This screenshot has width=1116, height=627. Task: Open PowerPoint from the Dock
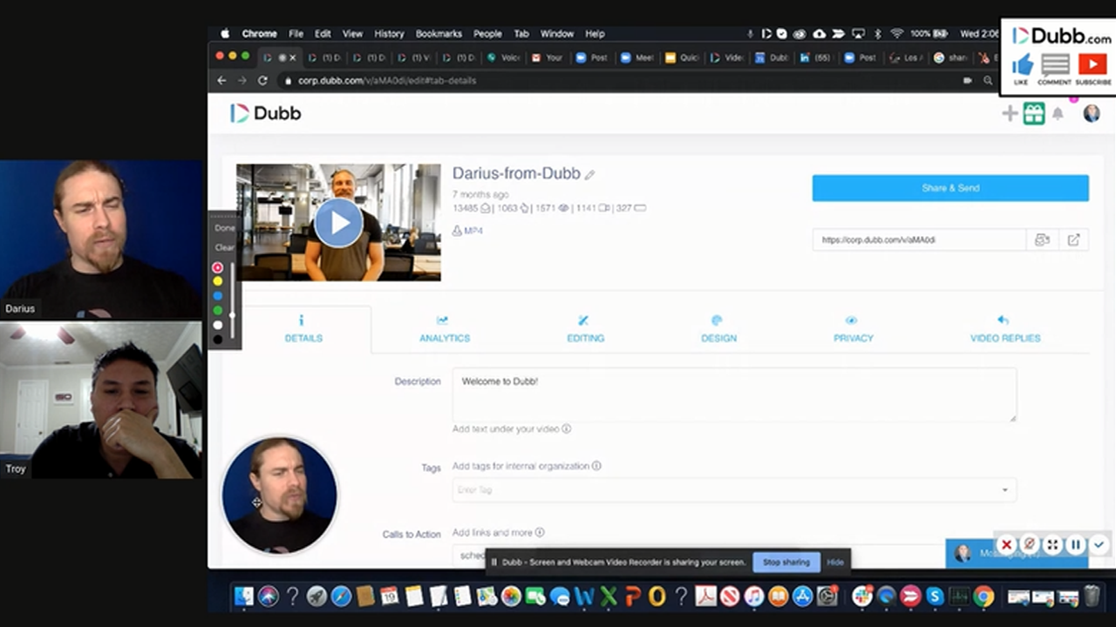coord(633,596)
